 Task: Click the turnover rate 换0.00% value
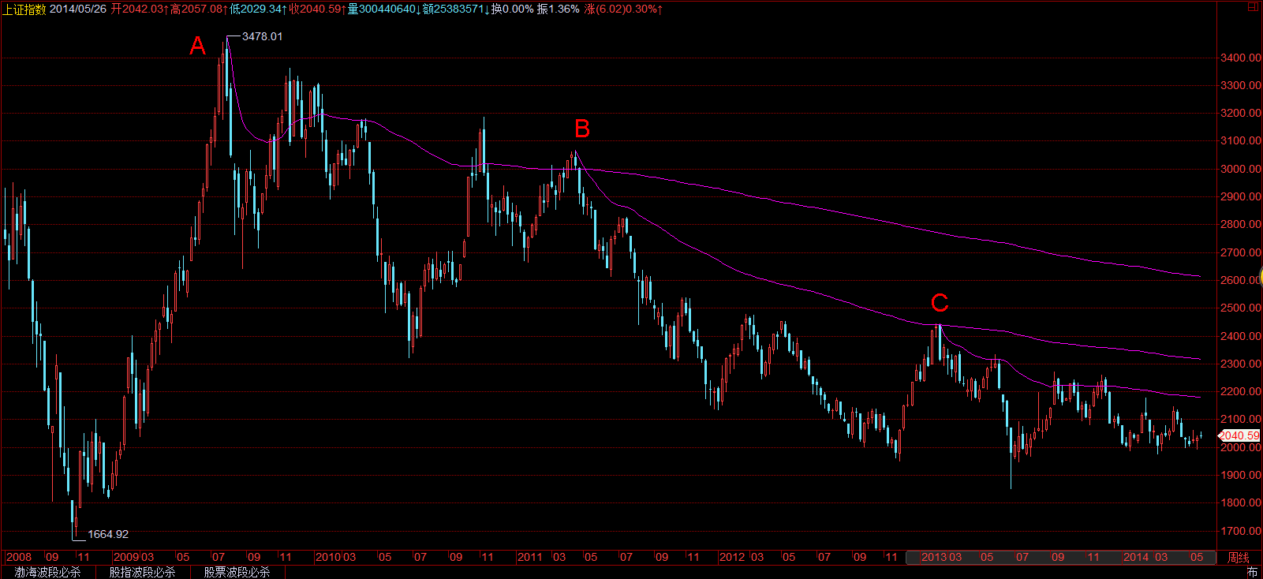pyautogui.click(x=513, y=9)
